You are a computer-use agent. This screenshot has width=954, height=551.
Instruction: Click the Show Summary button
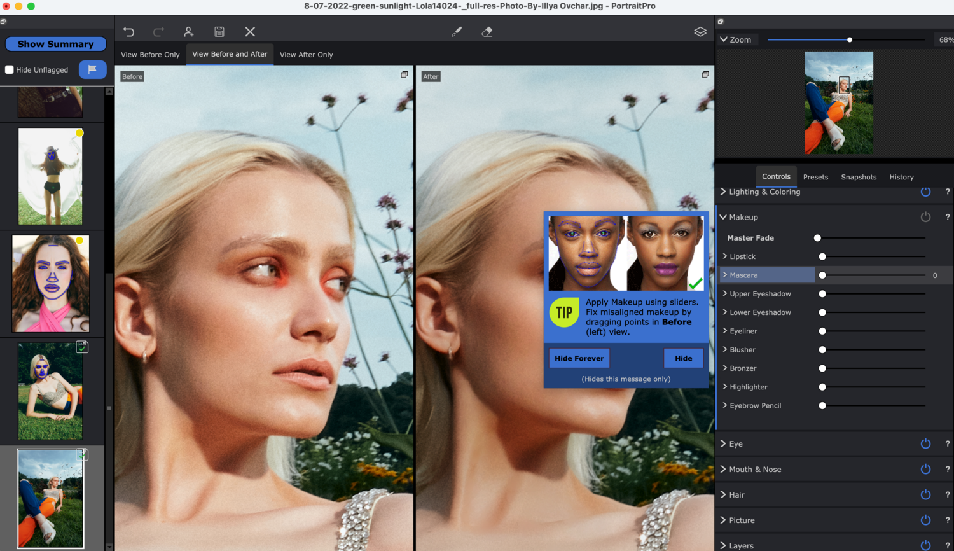point(55,44)
